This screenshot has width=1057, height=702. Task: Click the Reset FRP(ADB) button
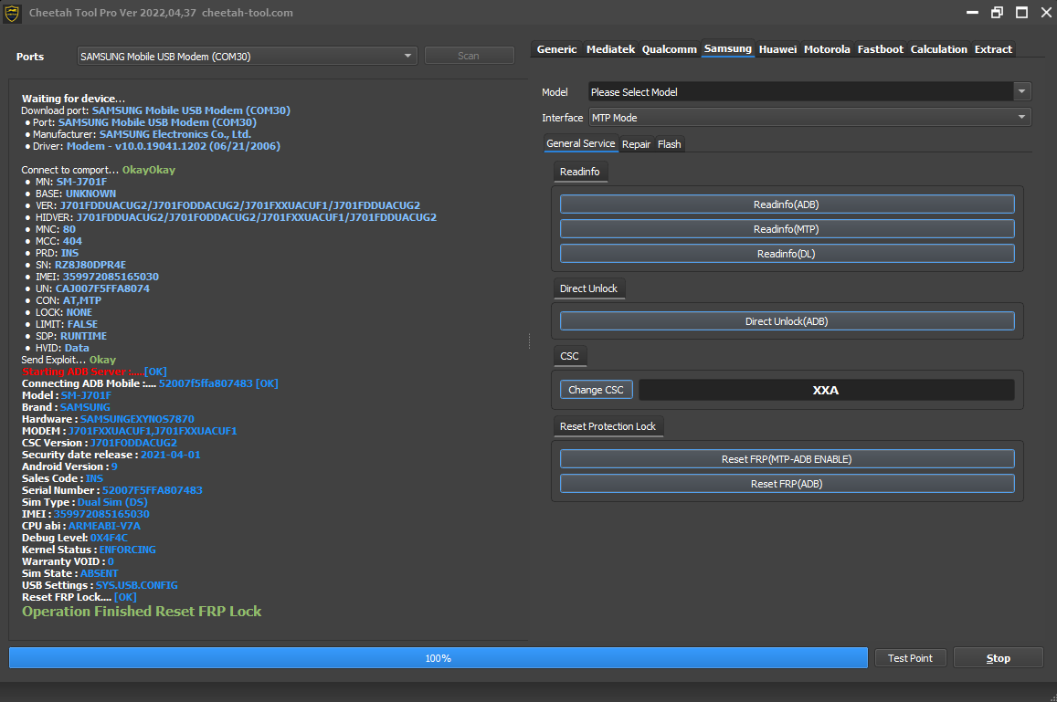point(787,484)
